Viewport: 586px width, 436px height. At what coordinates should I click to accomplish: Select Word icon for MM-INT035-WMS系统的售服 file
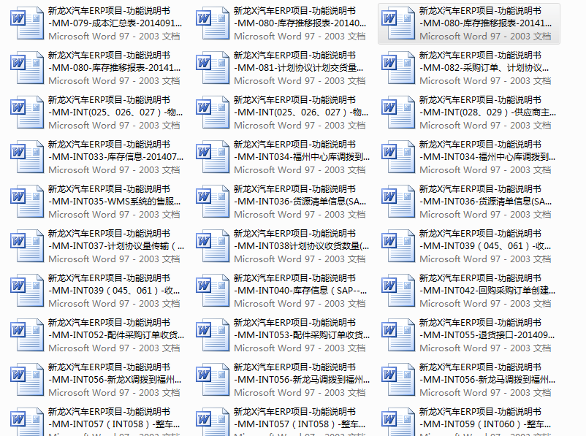pos(26,202)
